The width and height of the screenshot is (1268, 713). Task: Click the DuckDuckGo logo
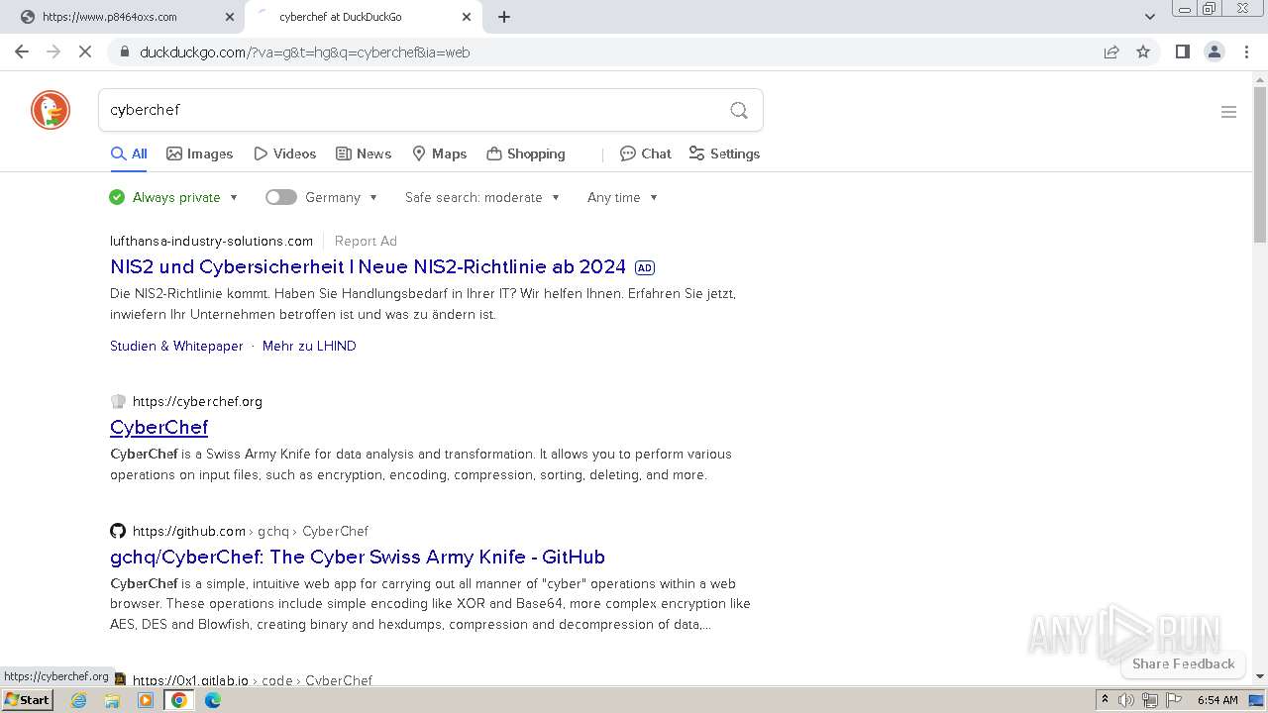[x=51, y=110]
